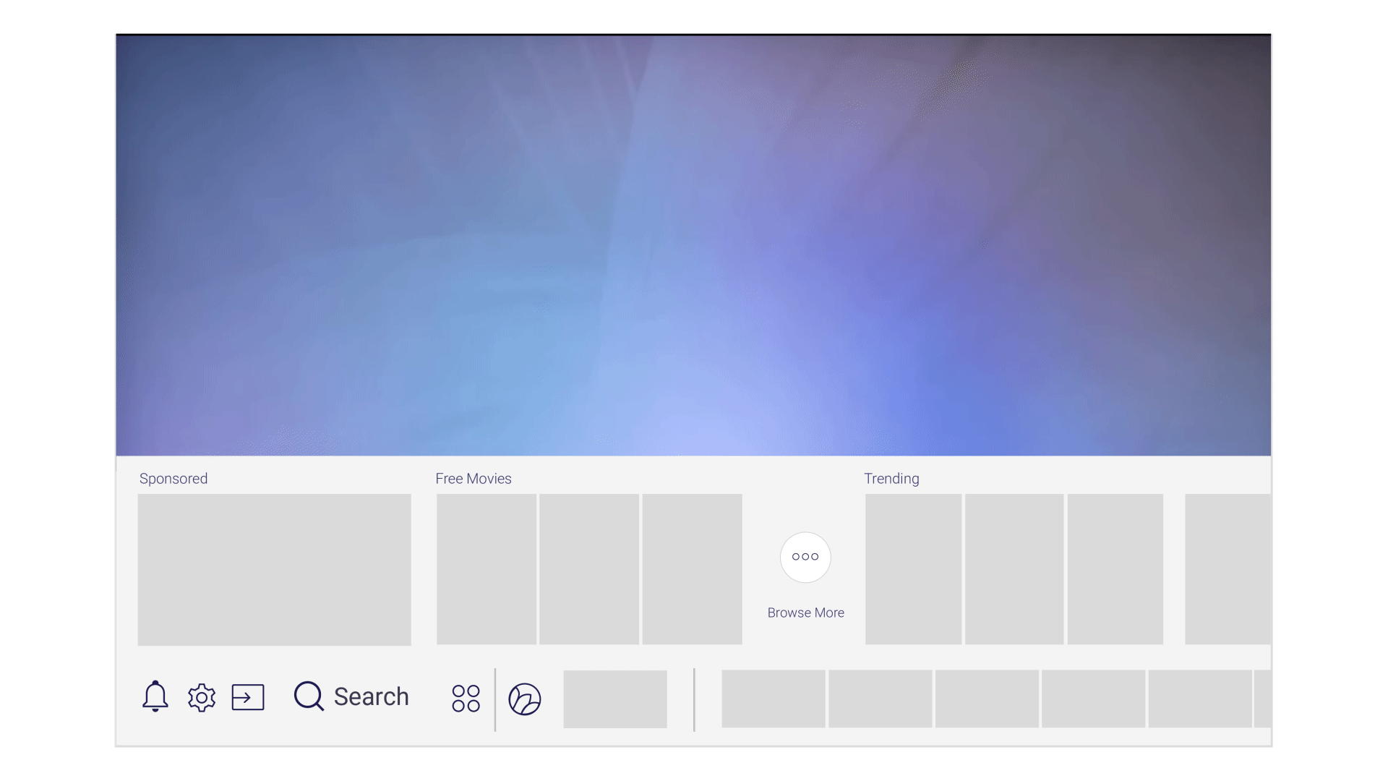Click the three-dots Browse More circle
Viewport: 1388px width, 781px height.
805,557
